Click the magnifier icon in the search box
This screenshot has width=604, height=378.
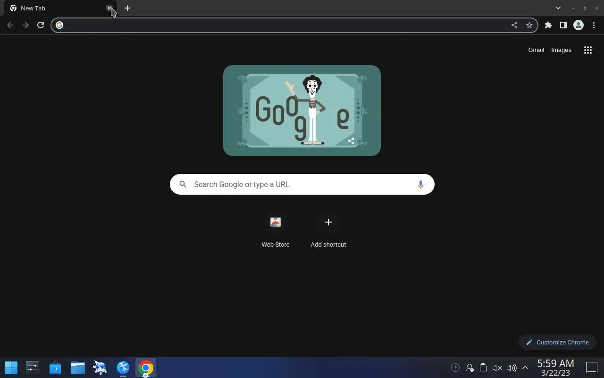(x=183, y=184)
